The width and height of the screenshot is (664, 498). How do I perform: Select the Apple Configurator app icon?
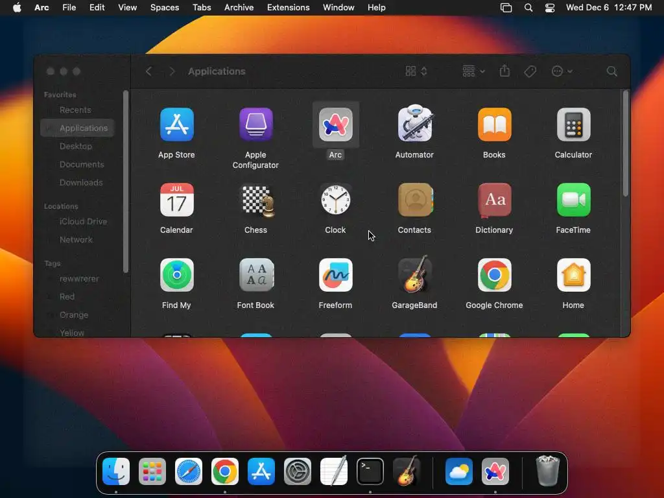point(255,124)
